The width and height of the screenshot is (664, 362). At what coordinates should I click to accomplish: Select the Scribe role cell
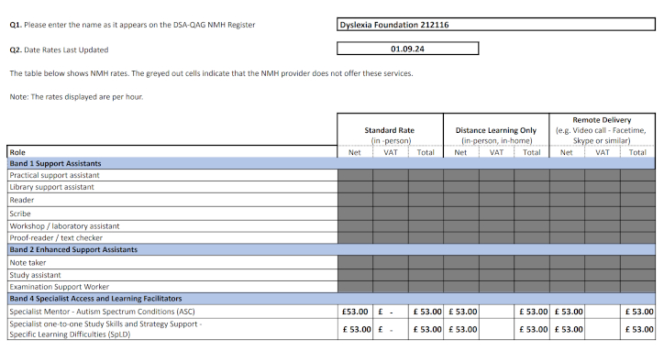pos(172,214)
